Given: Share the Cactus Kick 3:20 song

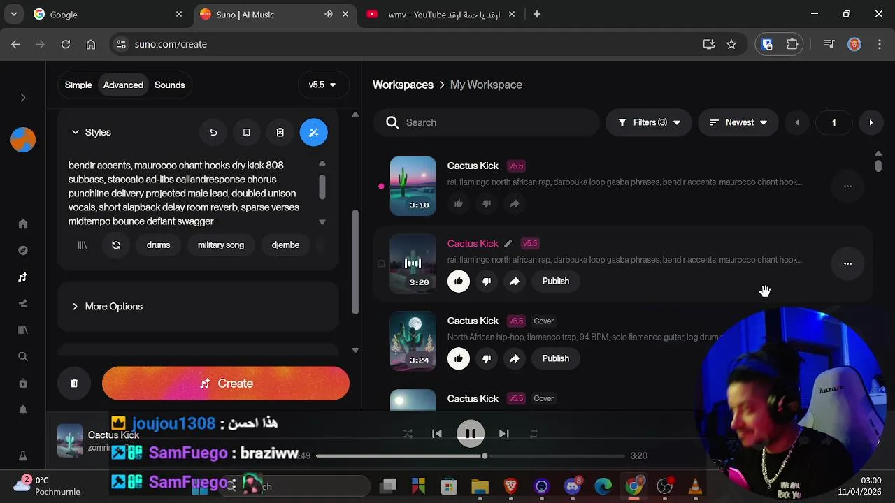Looking at the screenshot, I should tap(515, 282).
